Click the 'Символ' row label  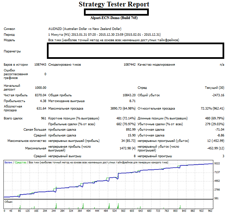[x=10, y=29]
